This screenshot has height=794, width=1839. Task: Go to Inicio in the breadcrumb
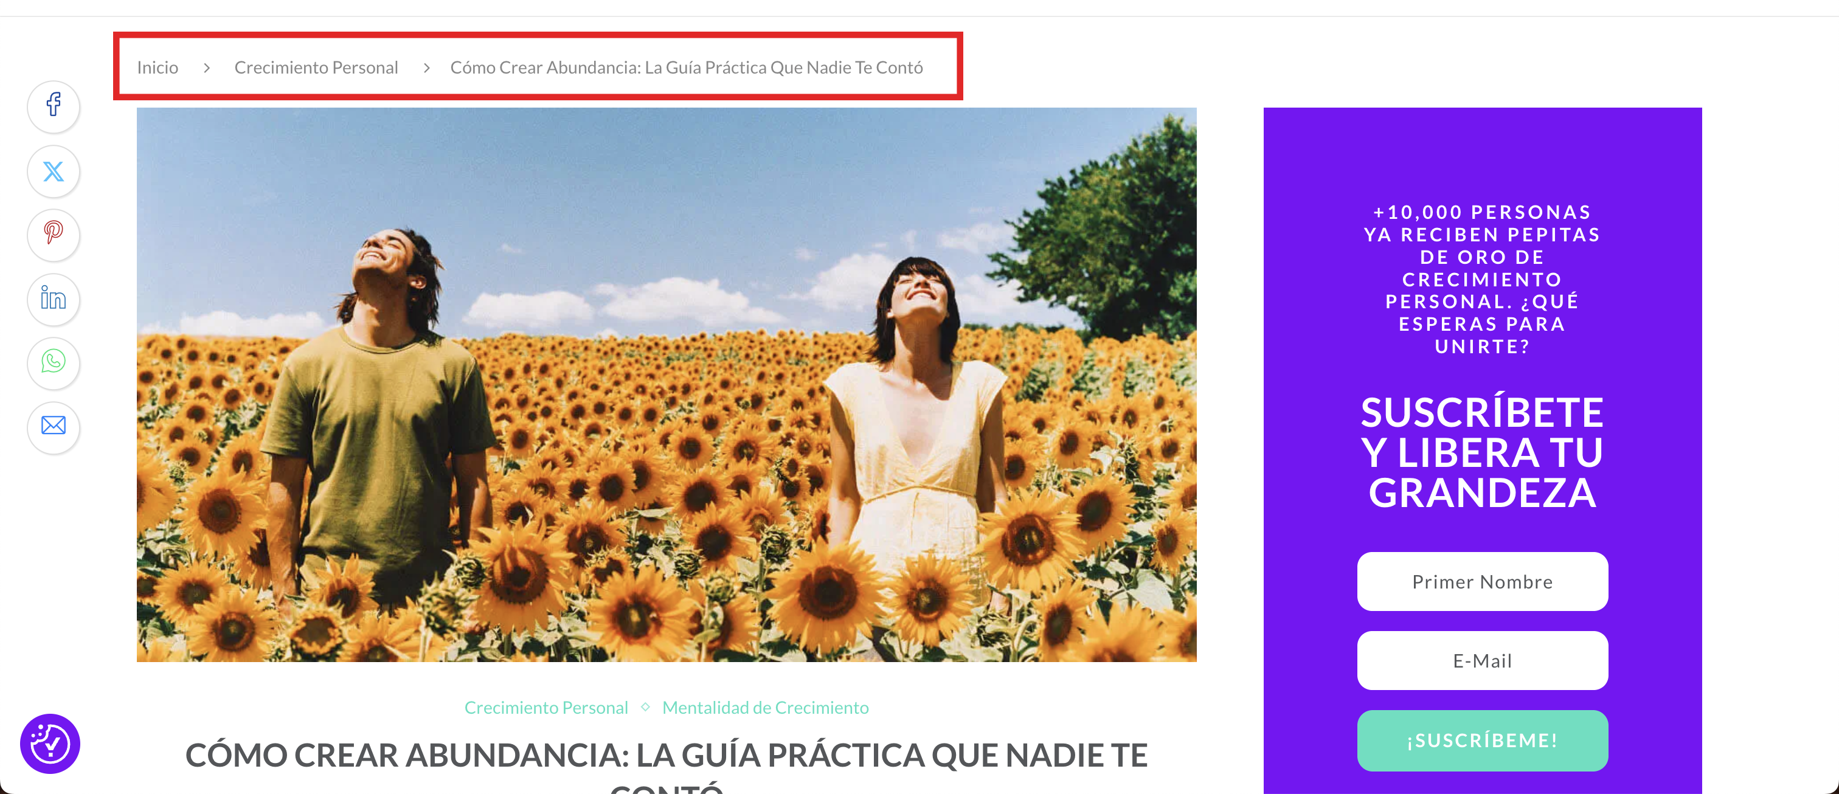[x=158, y=67]
